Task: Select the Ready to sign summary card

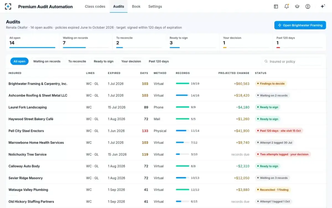Action: [x=193, y=42]
